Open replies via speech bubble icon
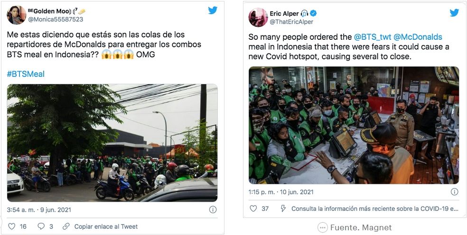 coord(41,226)
